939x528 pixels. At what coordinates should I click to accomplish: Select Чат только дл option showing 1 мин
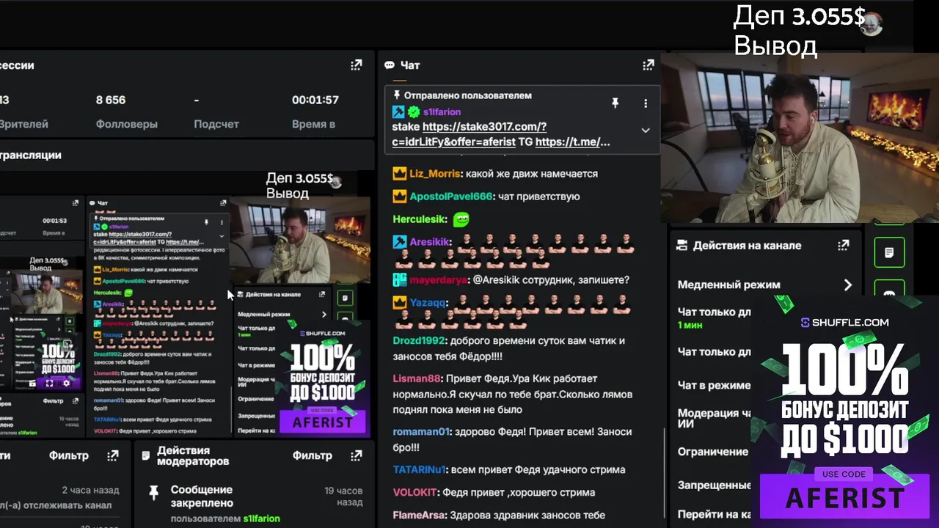tap(714, 318)
